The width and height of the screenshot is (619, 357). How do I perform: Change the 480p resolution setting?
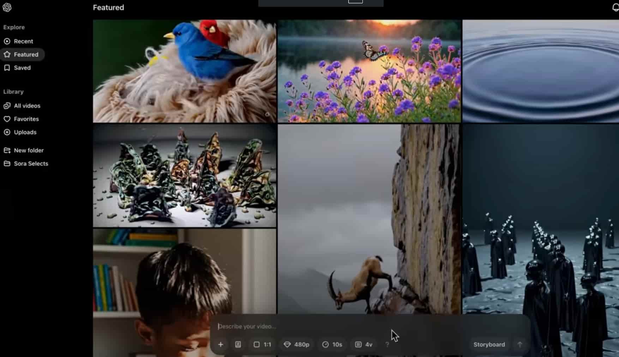pyautogui.click(x=296, y=345)
